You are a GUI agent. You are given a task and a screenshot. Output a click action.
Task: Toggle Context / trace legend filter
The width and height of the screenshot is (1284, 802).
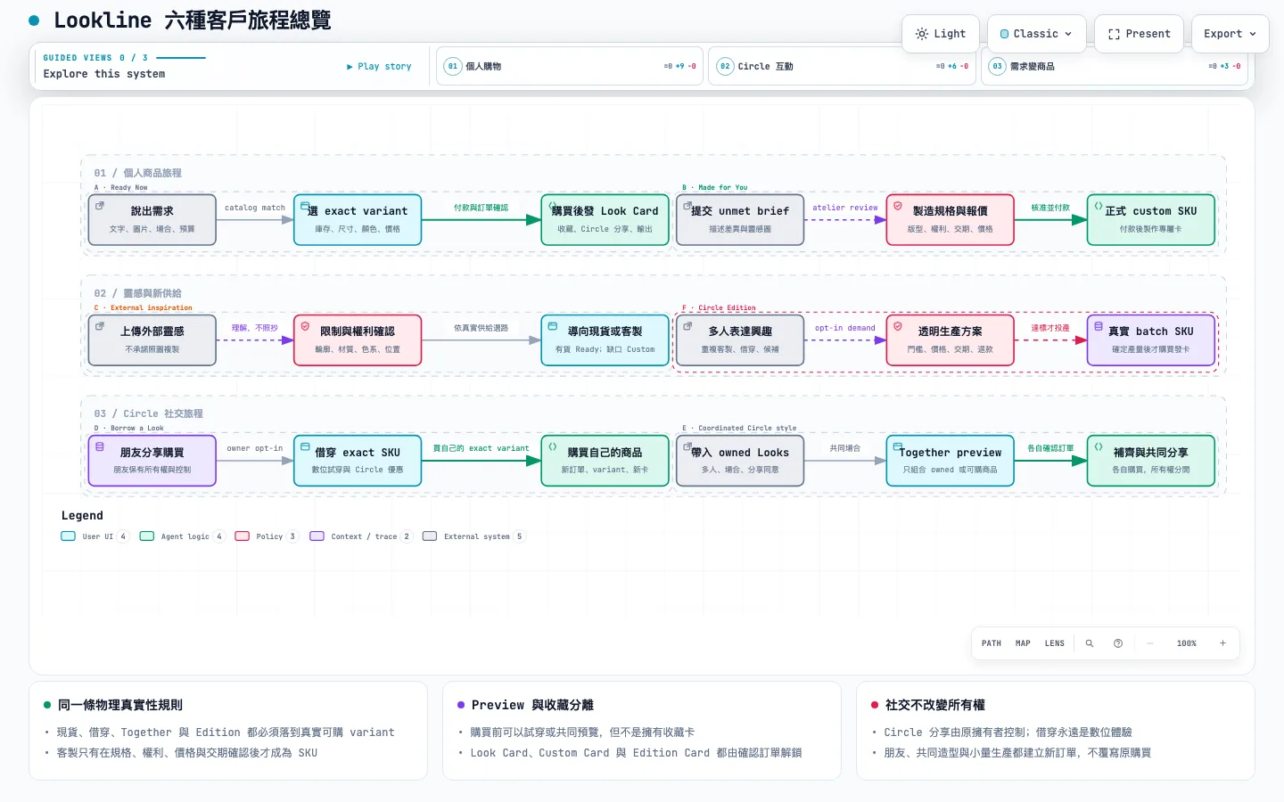pyautogui.click(x=361, y=536)
